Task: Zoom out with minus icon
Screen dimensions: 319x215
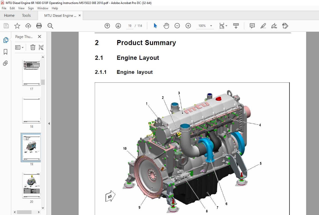Action: pyautogui.click(x=177, y=26)
